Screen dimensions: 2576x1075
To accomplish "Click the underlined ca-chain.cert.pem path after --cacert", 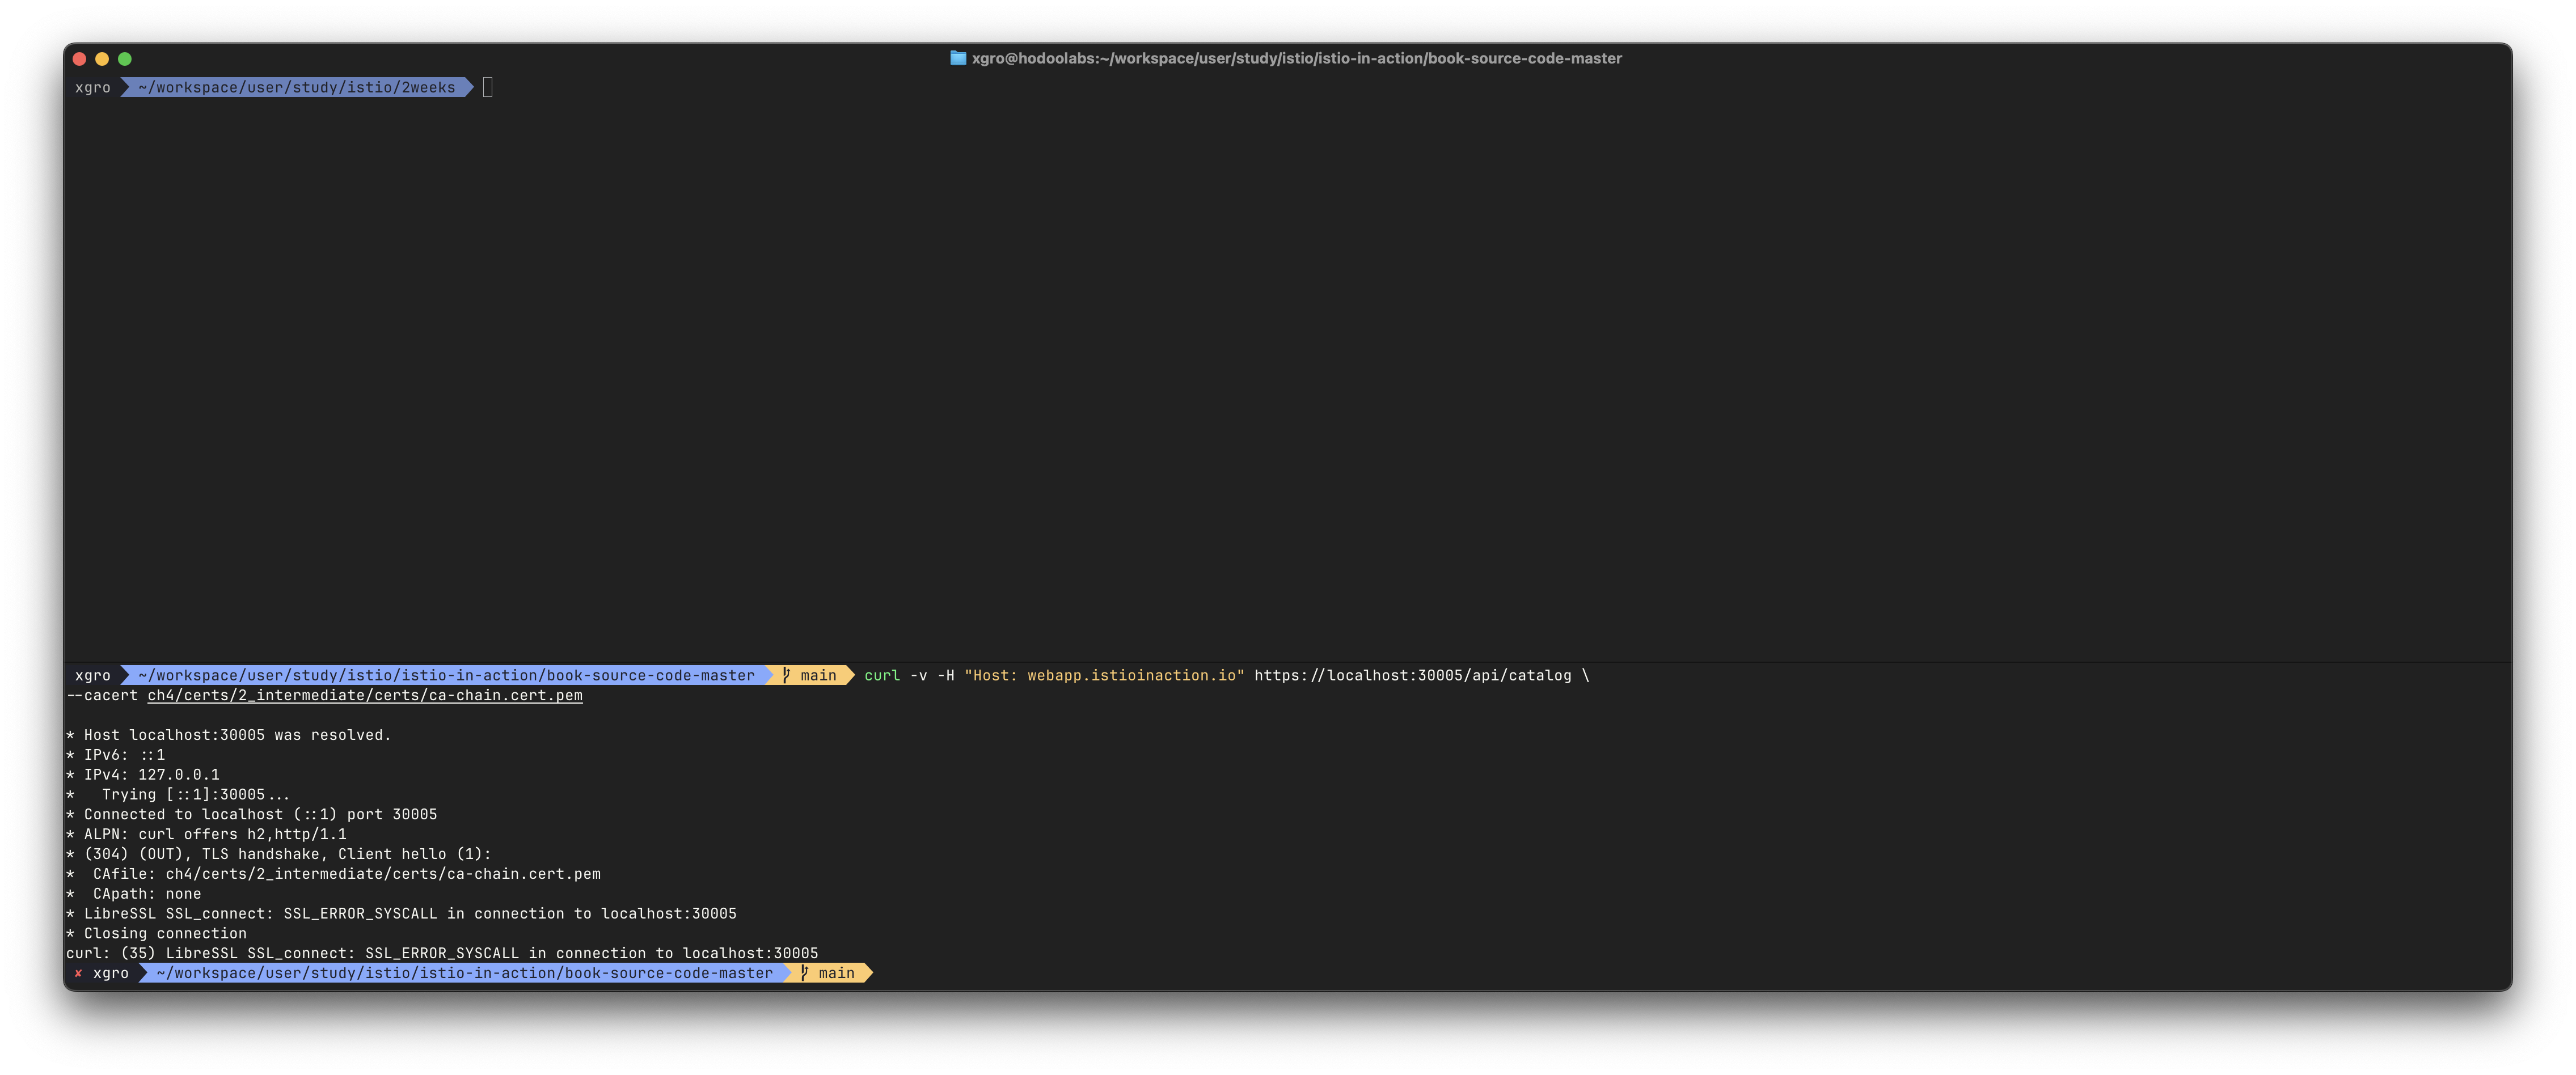I will click(x=365, y=695).
